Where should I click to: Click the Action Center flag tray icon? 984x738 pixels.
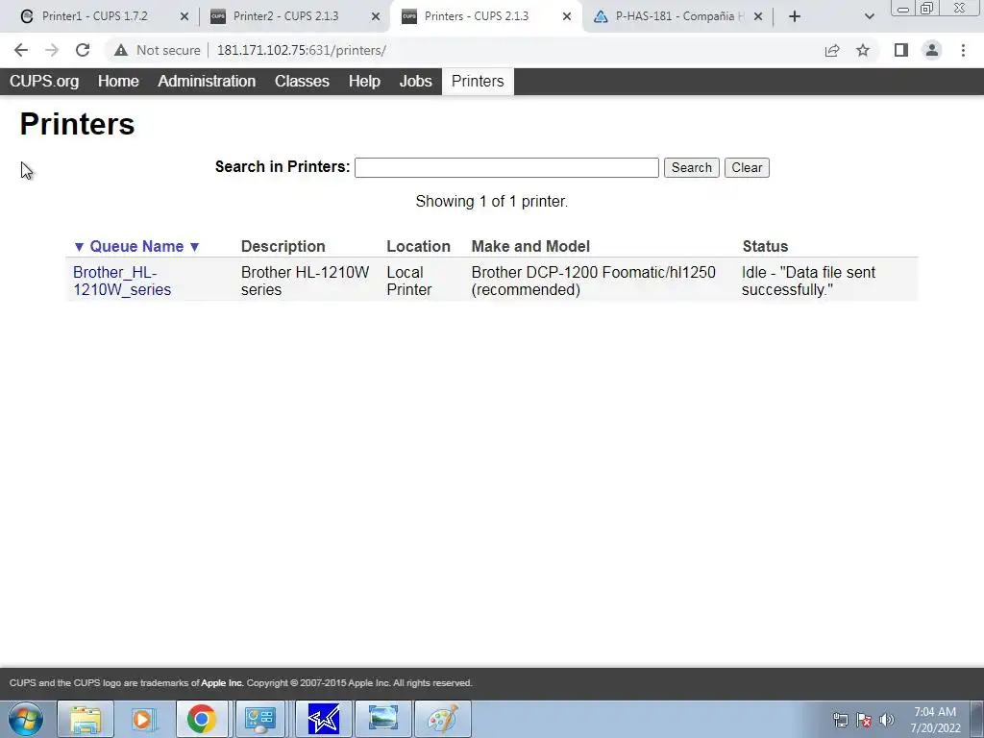pos(864,720)
